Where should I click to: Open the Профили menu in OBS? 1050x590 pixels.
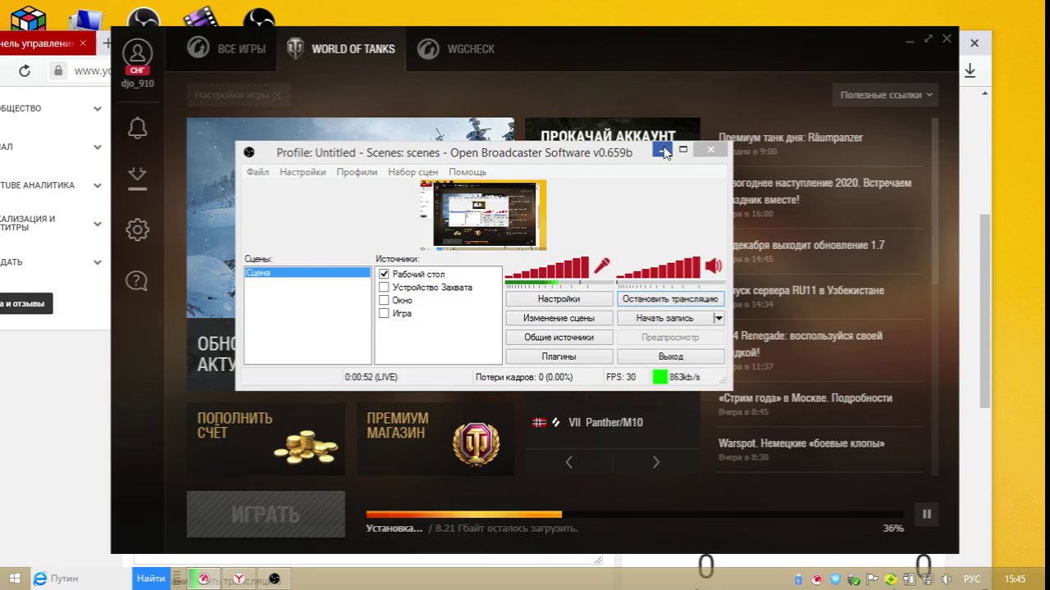pyautogui.click(x=357, y=172)
